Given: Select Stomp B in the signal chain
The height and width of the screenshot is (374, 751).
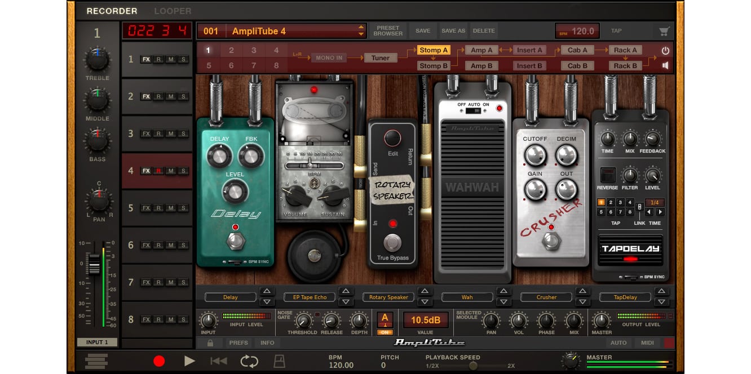Looking at the screenshot, I should coord(434,65).
